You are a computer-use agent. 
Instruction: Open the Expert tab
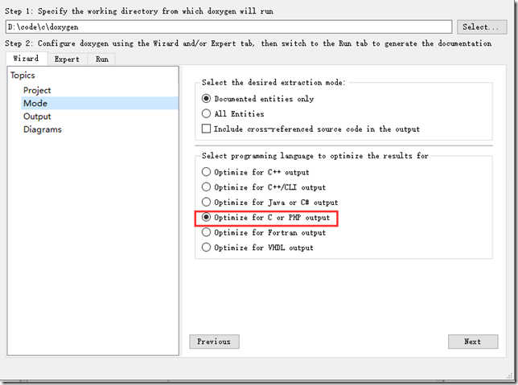tap(67, 59)
